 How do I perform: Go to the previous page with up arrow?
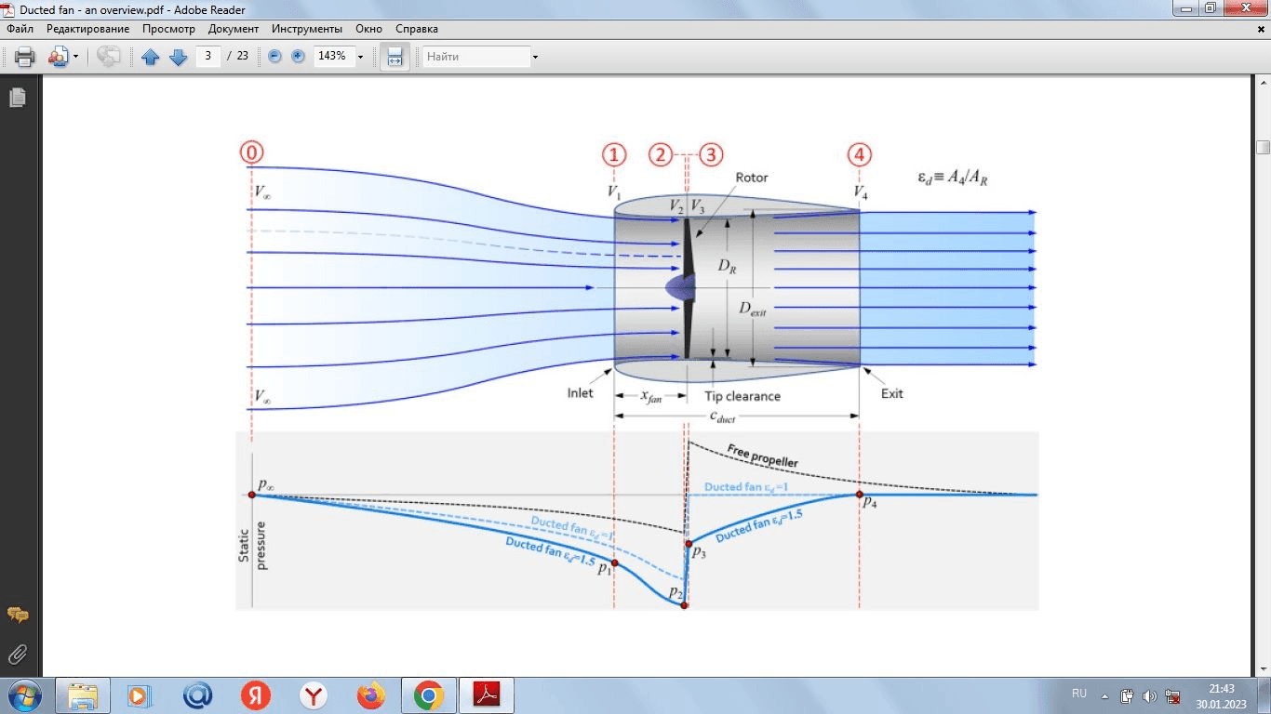tap(151, 57)
